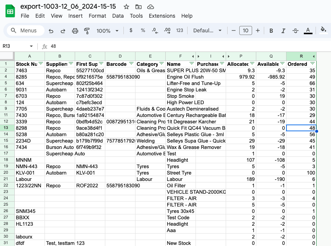
Task: Open the Format menu
Action: 97,16
